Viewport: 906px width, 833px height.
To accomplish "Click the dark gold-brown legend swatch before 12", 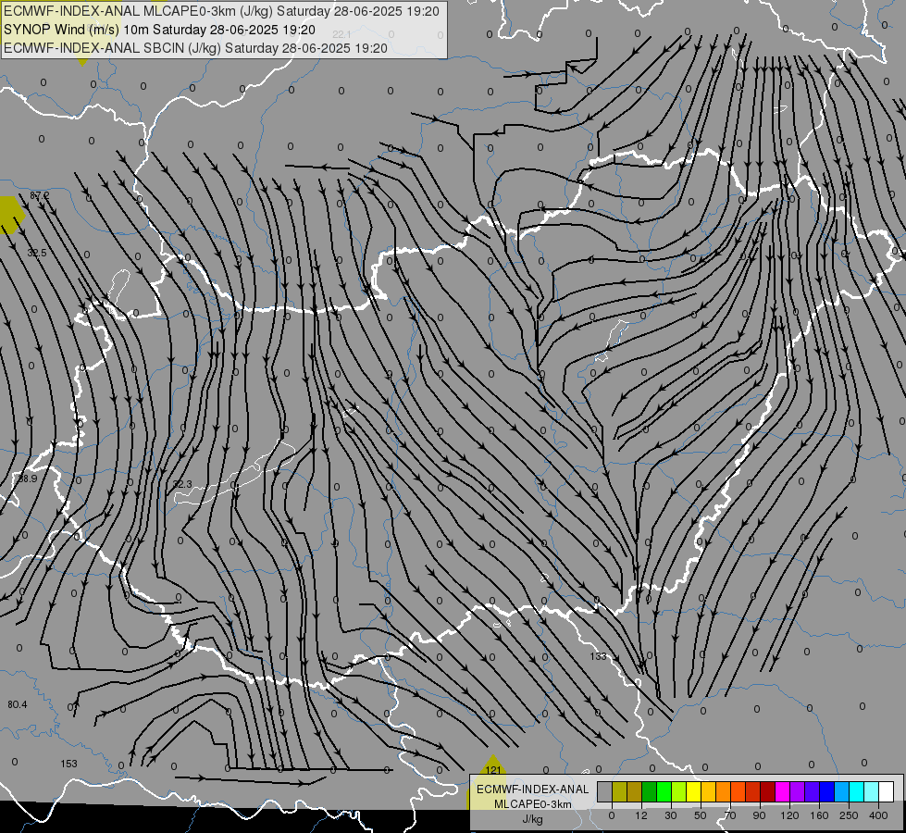I will point(635,791).
